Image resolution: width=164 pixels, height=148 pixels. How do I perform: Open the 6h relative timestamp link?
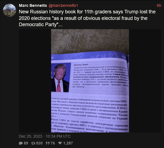(159, 5)
